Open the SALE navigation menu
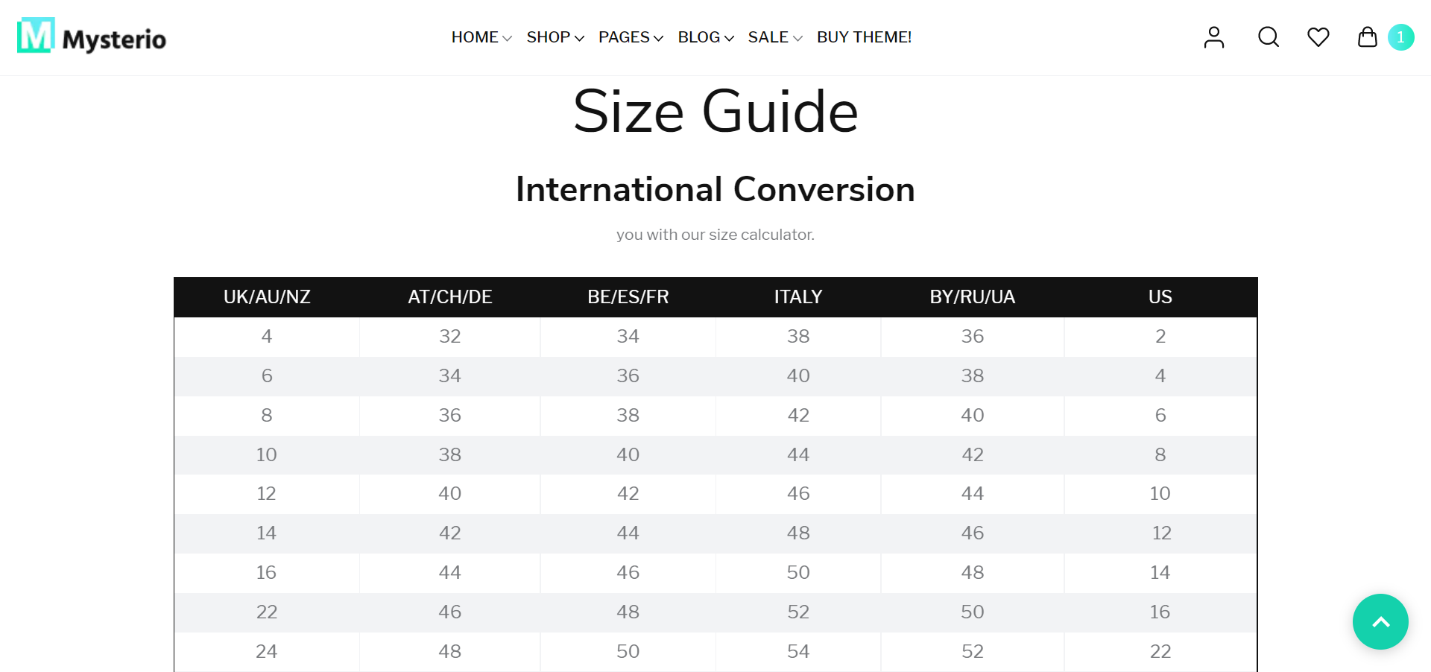Screen dimensions: 1431x672 click(774, 37)
